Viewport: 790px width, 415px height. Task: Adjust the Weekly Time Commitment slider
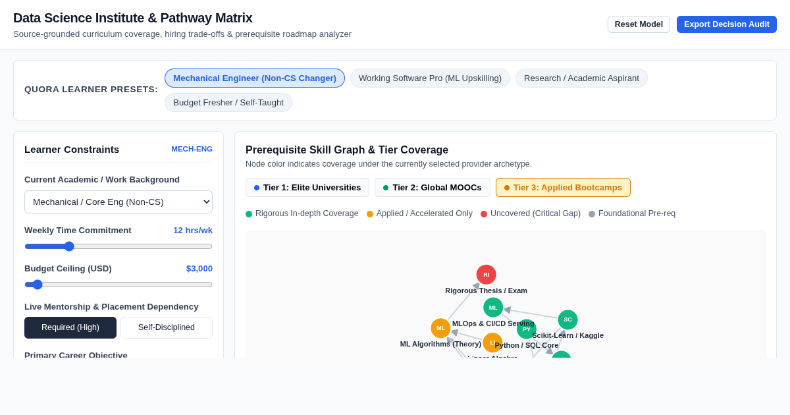click(x=118, y=246)
